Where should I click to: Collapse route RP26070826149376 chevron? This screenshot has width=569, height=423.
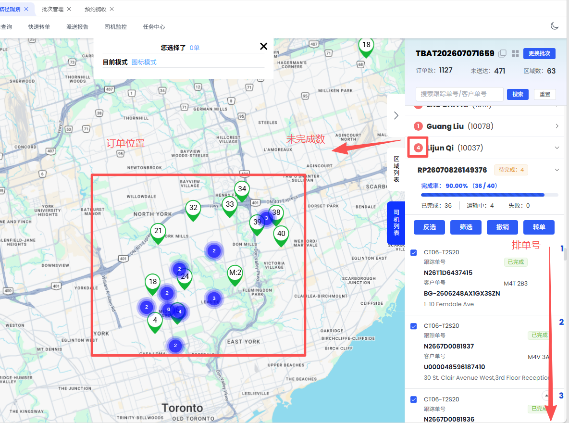[x=557, y=170]
